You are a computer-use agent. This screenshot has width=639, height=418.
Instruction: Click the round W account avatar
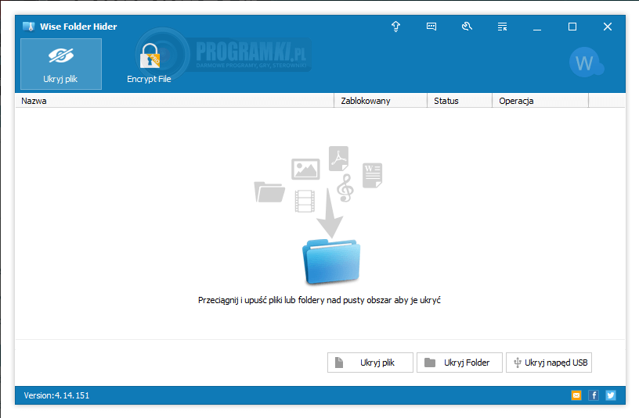click(x=585, y=63)
